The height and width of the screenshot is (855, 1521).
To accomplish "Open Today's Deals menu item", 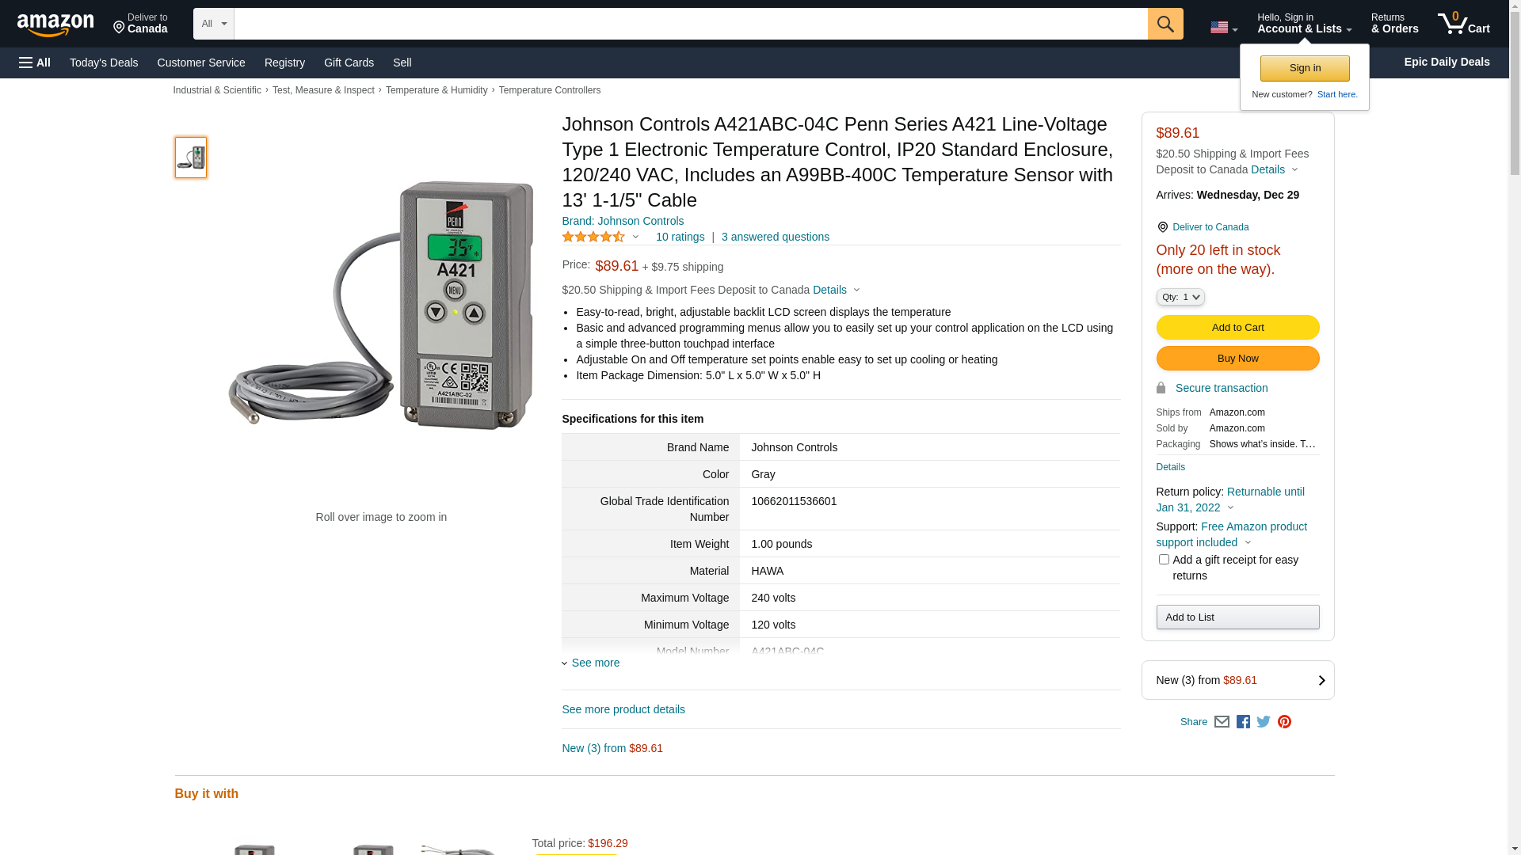I will pos(104,63).
